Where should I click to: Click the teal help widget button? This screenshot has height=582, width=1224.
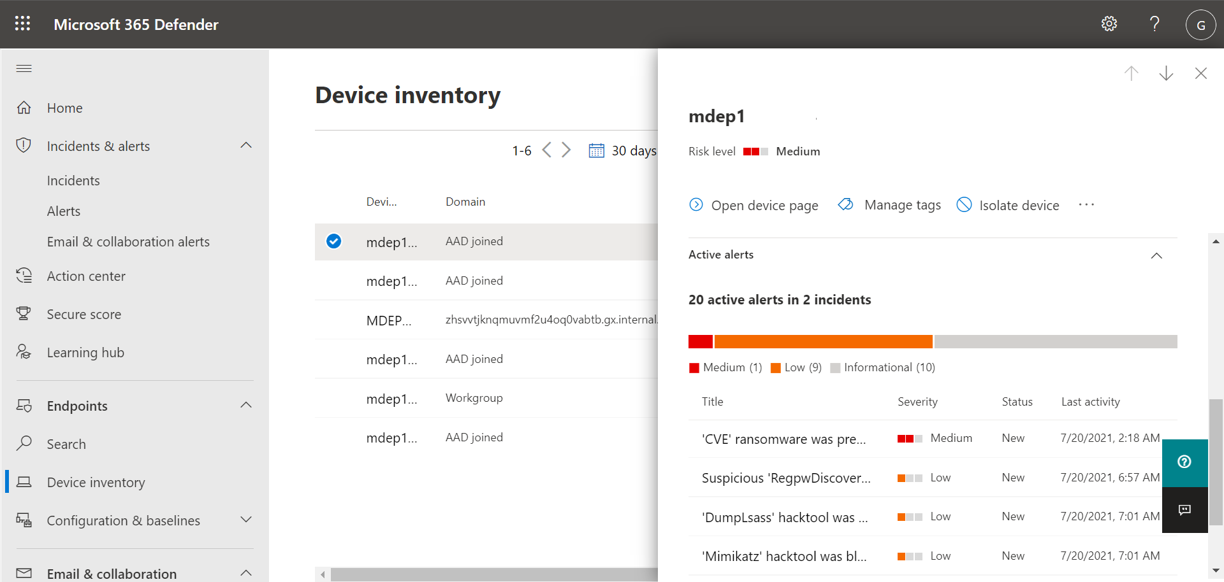1184,462
